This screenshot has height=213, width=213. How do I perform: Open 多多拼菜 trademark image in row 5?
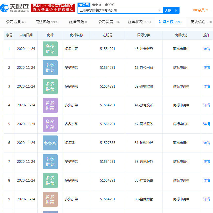click(x=50, y=124)
